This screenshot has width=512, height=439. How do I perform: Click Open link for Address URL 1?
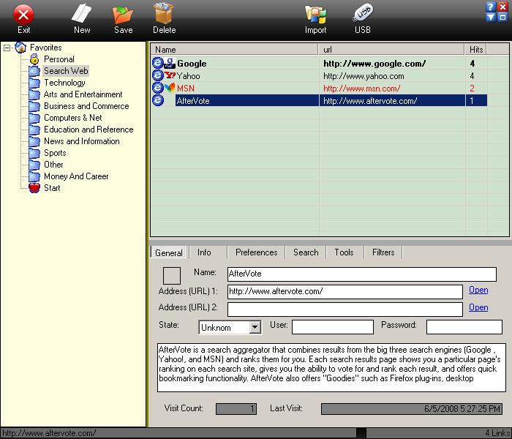tap(478, 290)
